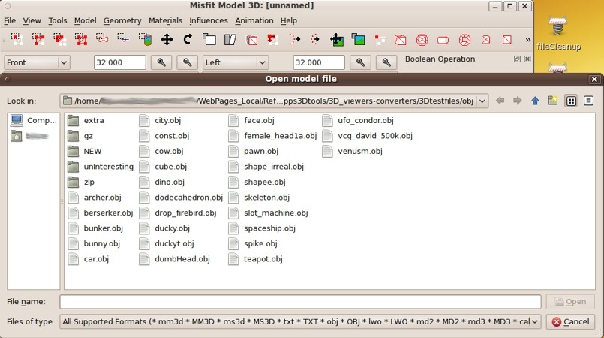Select the Create Cube tool
This screenshot has height=338, width=604.
(x=401, y=39)
